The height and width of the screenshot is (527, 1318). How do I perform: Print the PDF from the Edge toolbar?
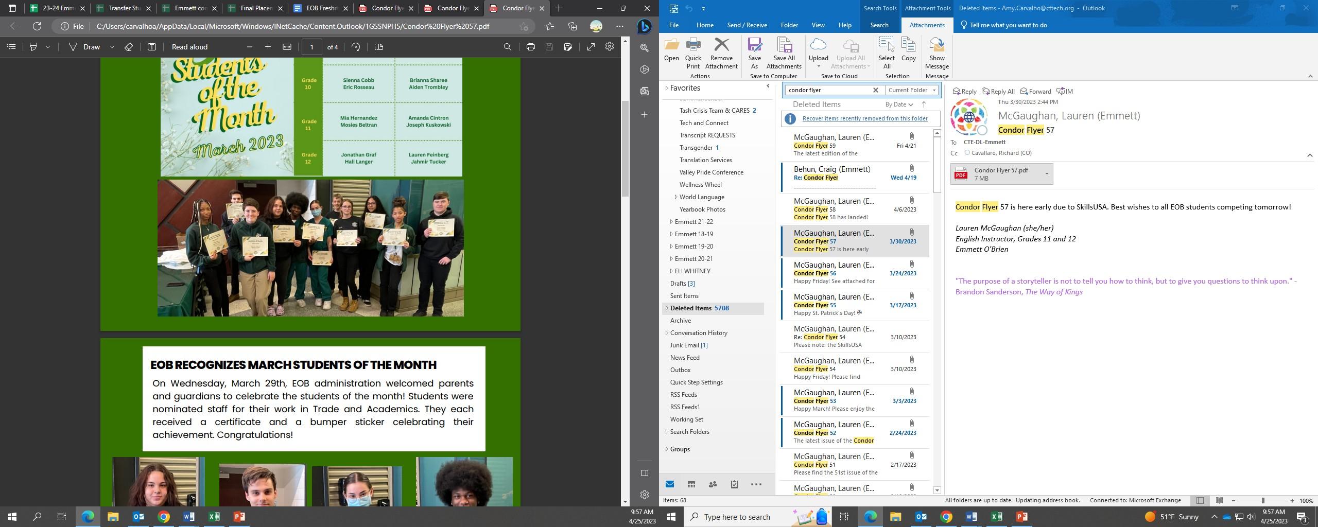(530, 47)
